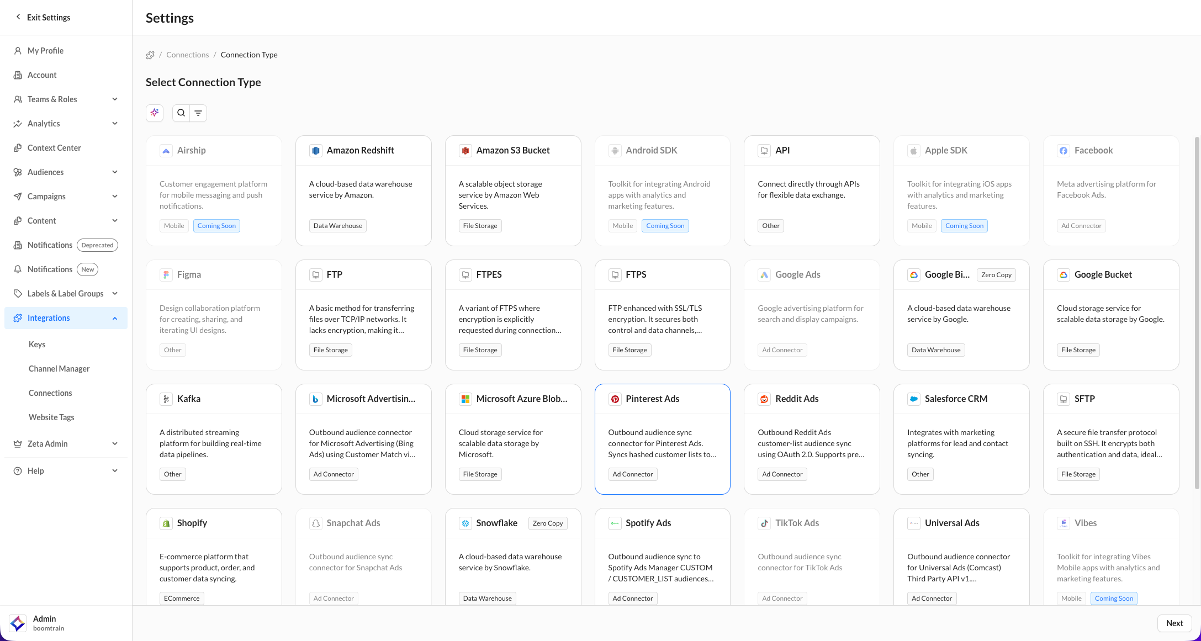Image resolution: width=1201 pixels, height=641 pixels.
Task: Click the Select Connection Type heading
Action: [x=203, y=82]
